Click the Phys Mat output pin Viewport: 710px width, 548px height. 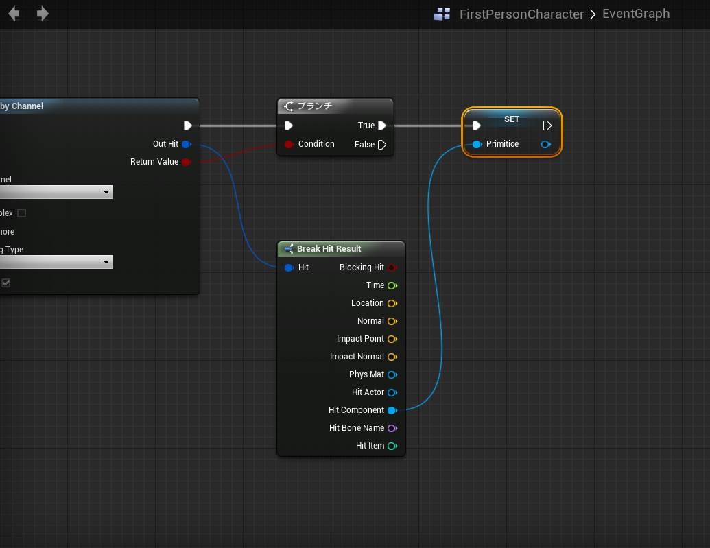pos(392,374)
